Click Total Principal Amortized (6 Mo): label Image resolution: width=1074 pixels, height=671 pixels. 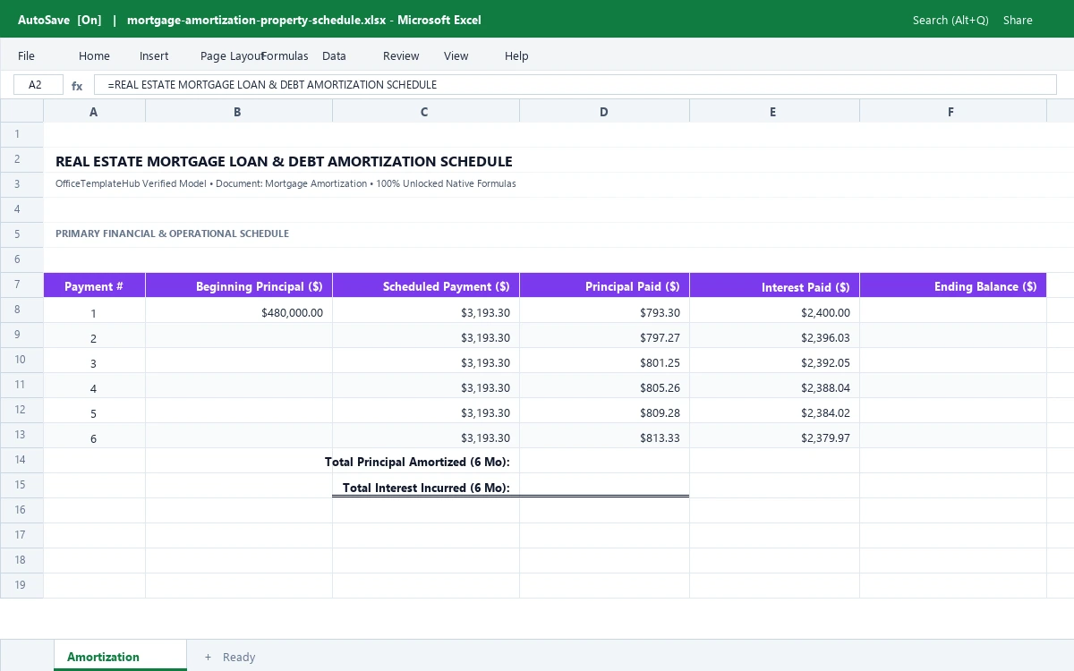417,462
